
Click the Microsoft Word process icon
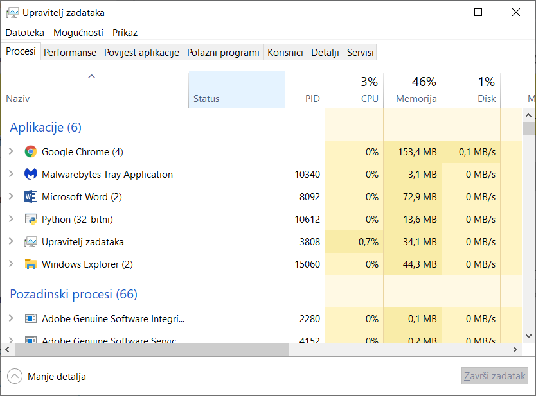click(30, 197)
